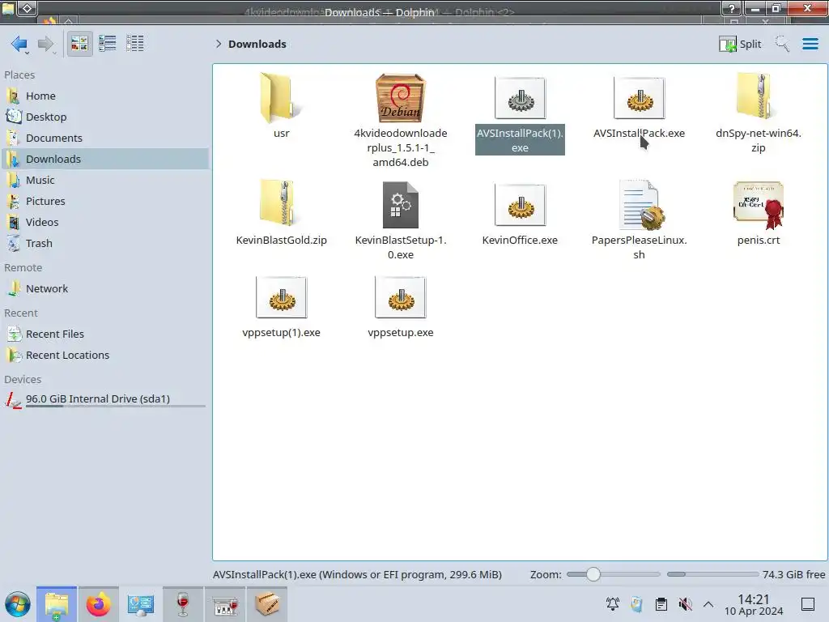Select the PapersPleaseLinux.sh script icon
The width and height of the screenshot is (829, 622).
(640, 205)
